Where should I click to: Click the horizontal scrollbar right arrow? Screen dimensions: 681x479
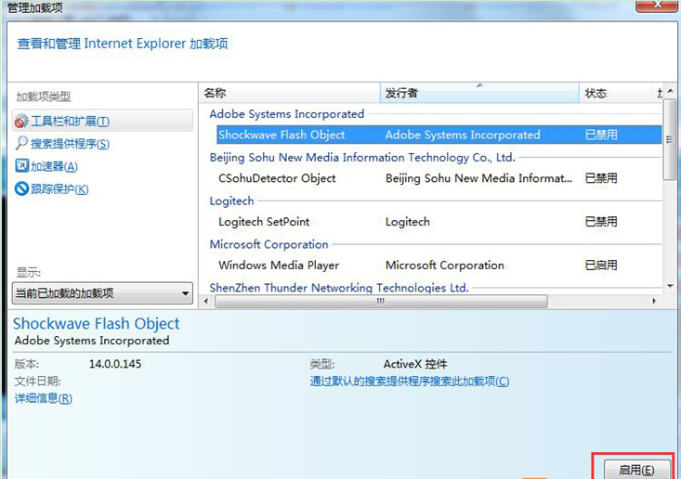tap(657, 301)
